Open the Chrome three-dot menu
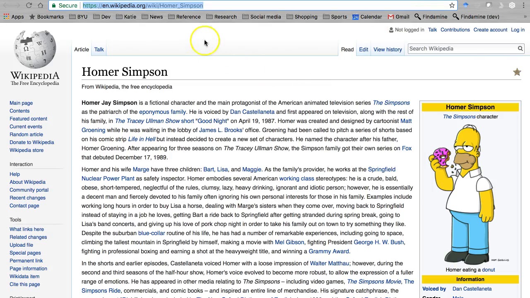The image size is (530, 298). (524, 5)
